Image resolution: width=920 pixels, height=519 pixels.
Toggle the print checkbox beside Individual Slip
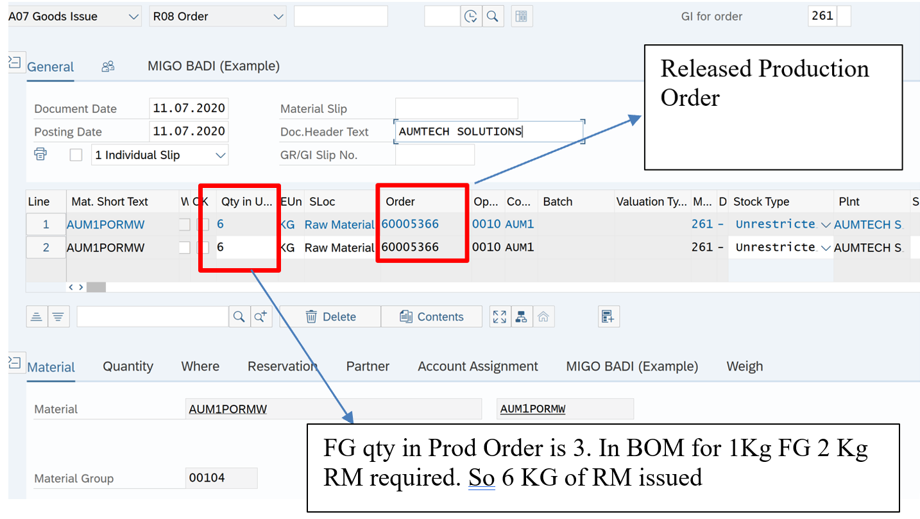point(76,155)
